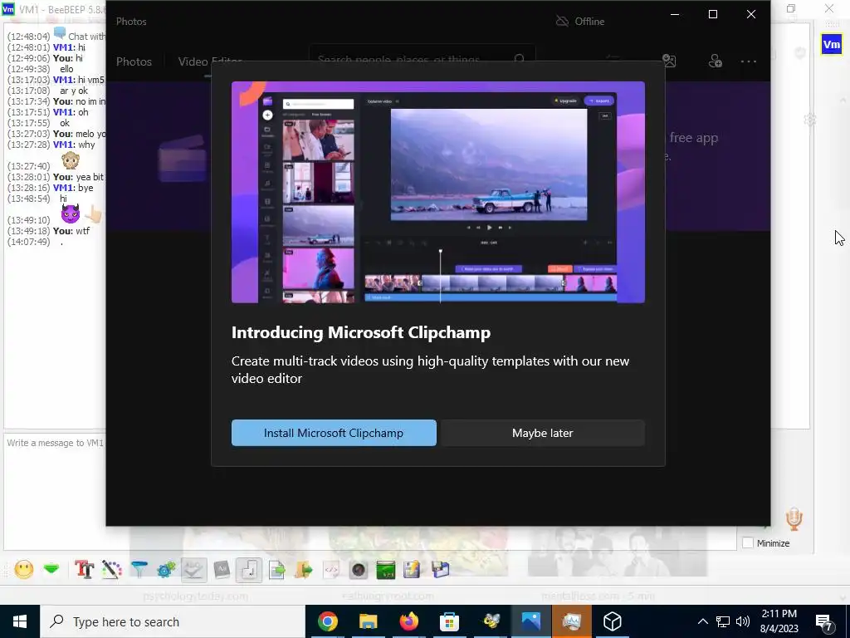Tick the Minimize checkbox in BeeBEEP
The image size is (850, 638).
coord(748,543)
